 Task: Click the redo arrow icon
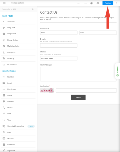(x=85, y=3)
